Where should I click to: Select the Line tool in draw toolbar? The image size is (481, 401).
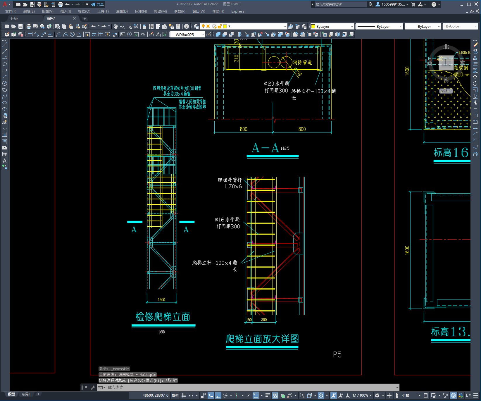5,45
